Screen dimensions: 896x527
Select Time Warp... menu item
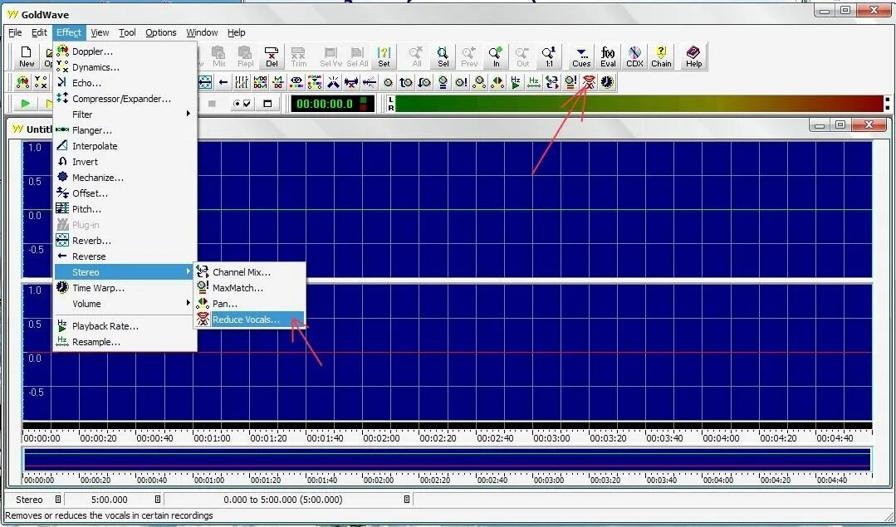tap(125, 288)
